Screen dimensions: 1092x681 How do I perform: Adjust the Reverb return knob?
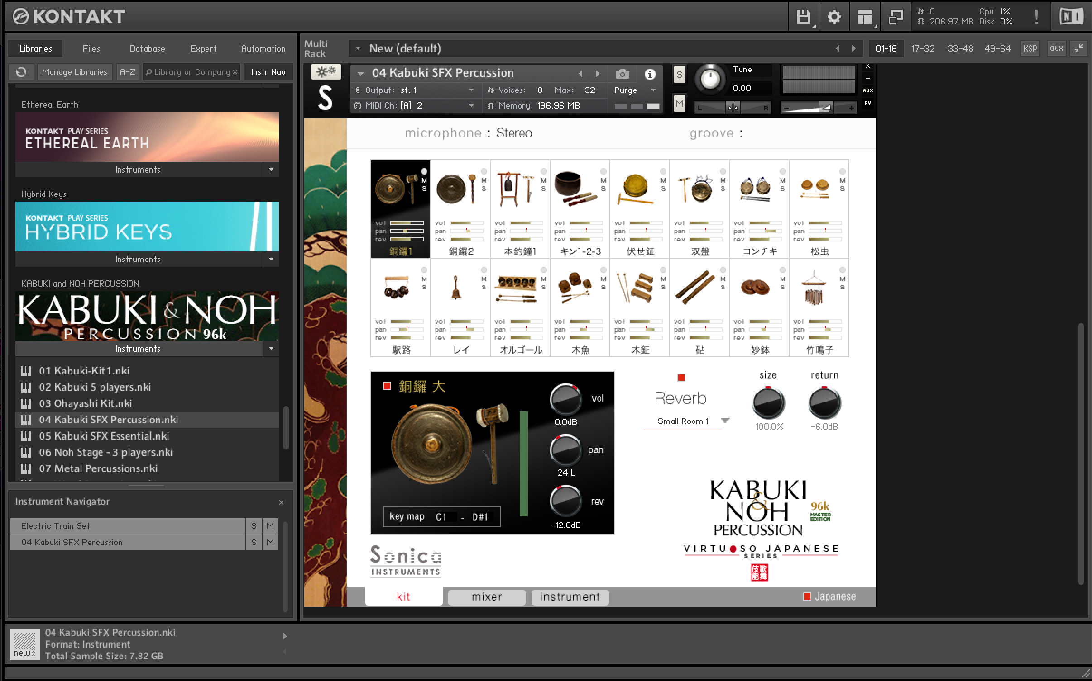pos(824,402)
